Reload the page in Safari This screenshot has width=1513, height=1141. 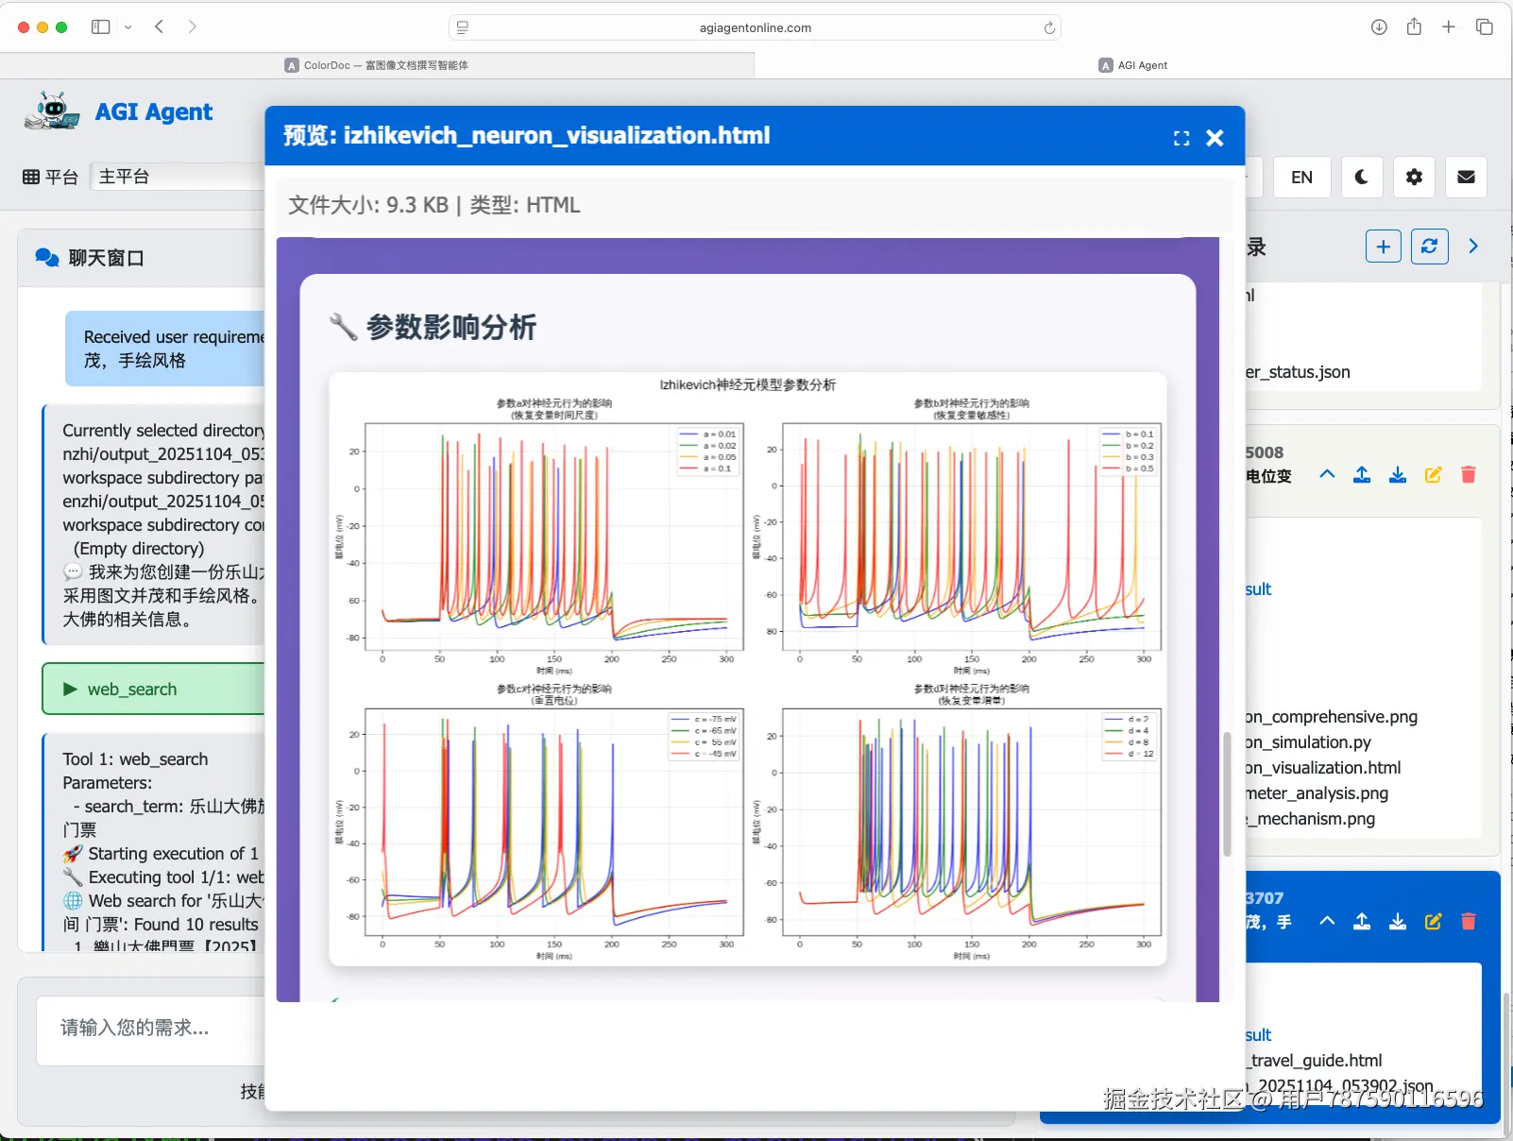(x=1049, y=27)
